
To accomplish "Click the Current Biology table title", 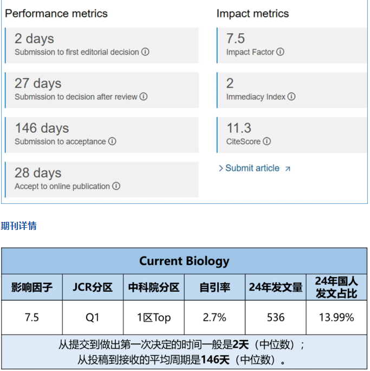I will (x=184, y=261).
